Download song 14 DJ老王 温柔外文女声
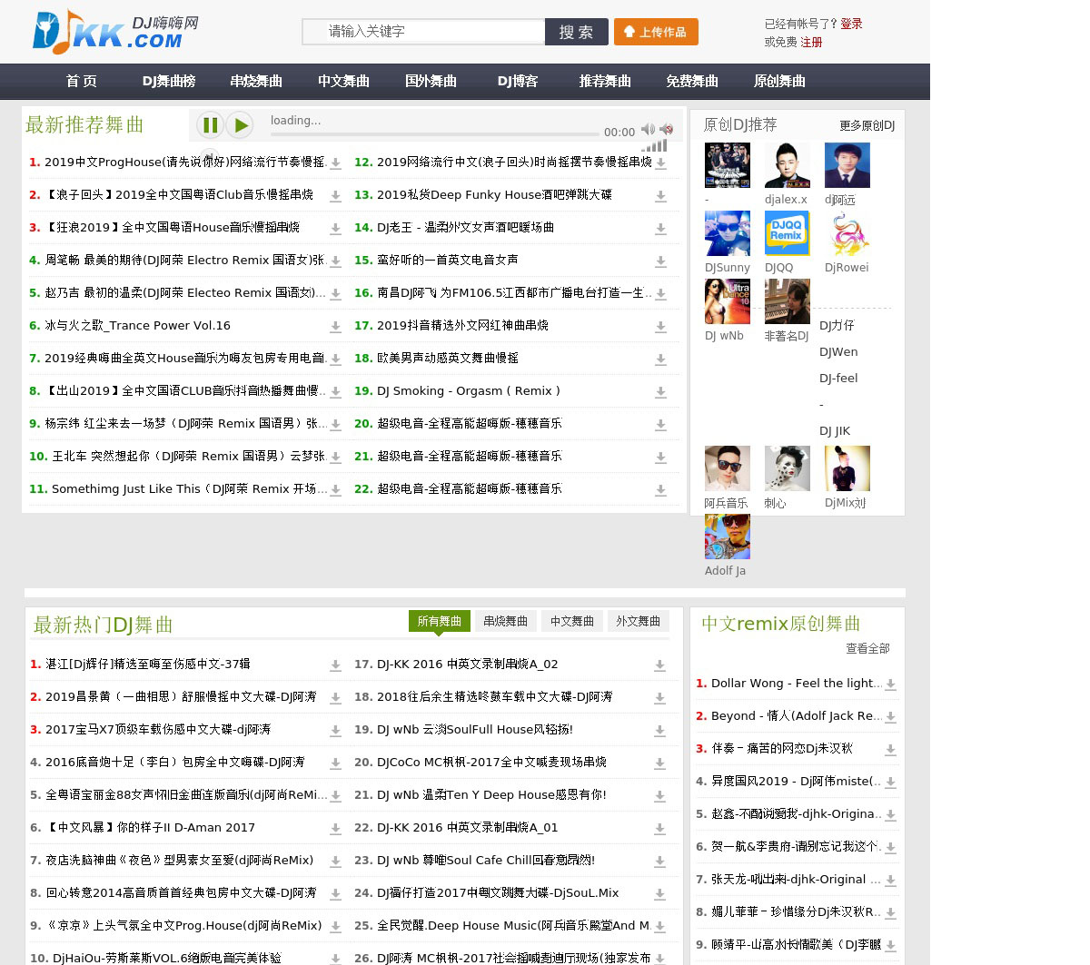The width and height of the screenshot is (1090, 965). [x=660, y=229]
